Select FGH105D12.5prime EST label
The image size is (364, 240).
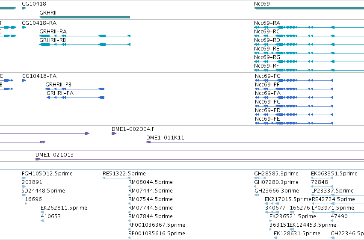(x=47, y=174)
